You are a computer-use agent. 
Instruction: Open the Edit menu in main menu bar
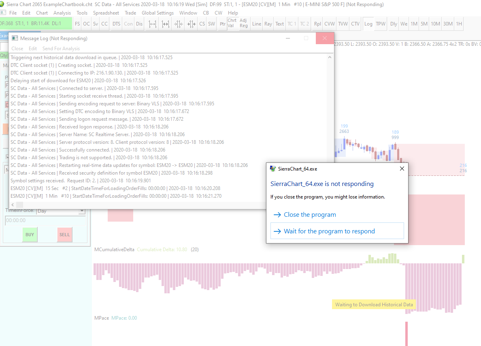(26, 13)
